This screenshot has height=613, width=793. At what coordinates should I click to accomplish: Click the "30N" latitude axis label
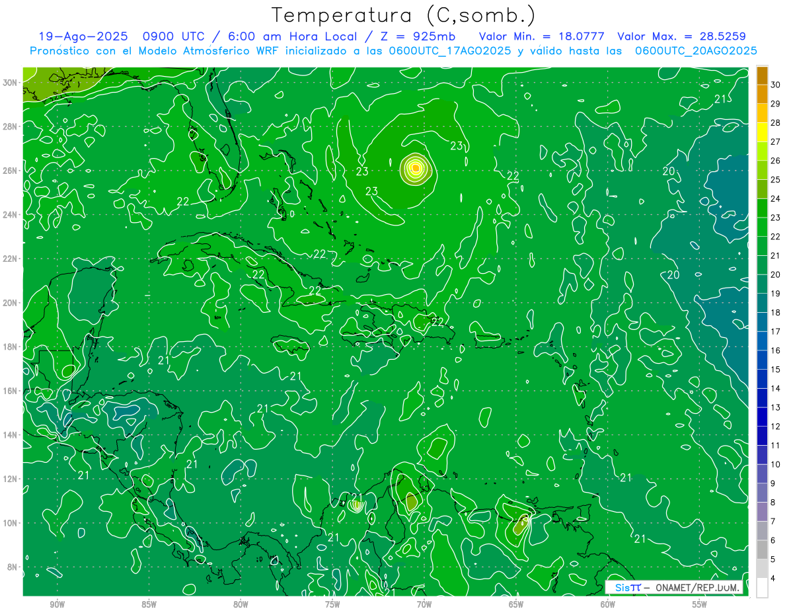click(x=10, y=83)
